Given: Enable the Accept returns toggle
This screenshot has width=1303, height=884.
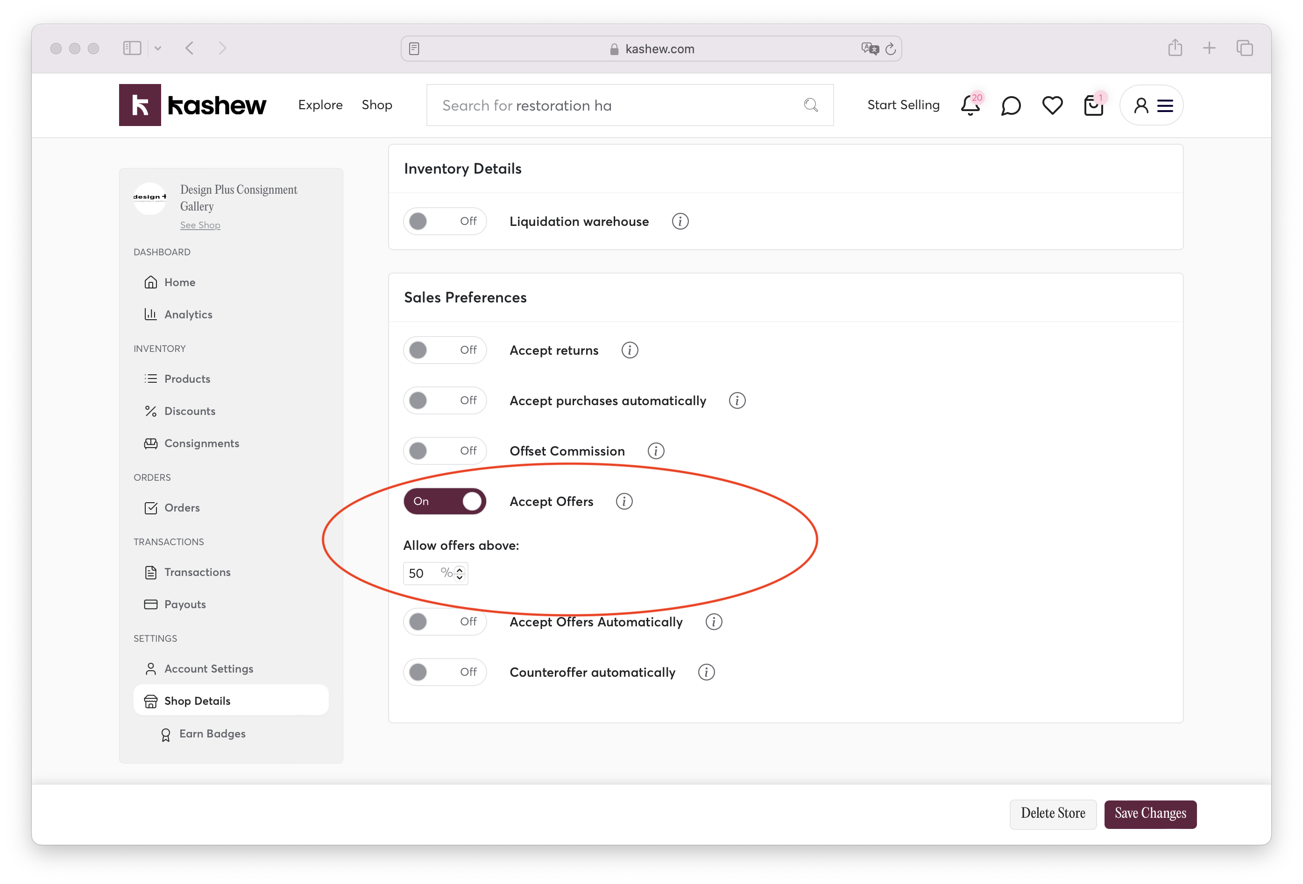Looking at the screenshot, I should pyautogui.click(x=445, y=350).
